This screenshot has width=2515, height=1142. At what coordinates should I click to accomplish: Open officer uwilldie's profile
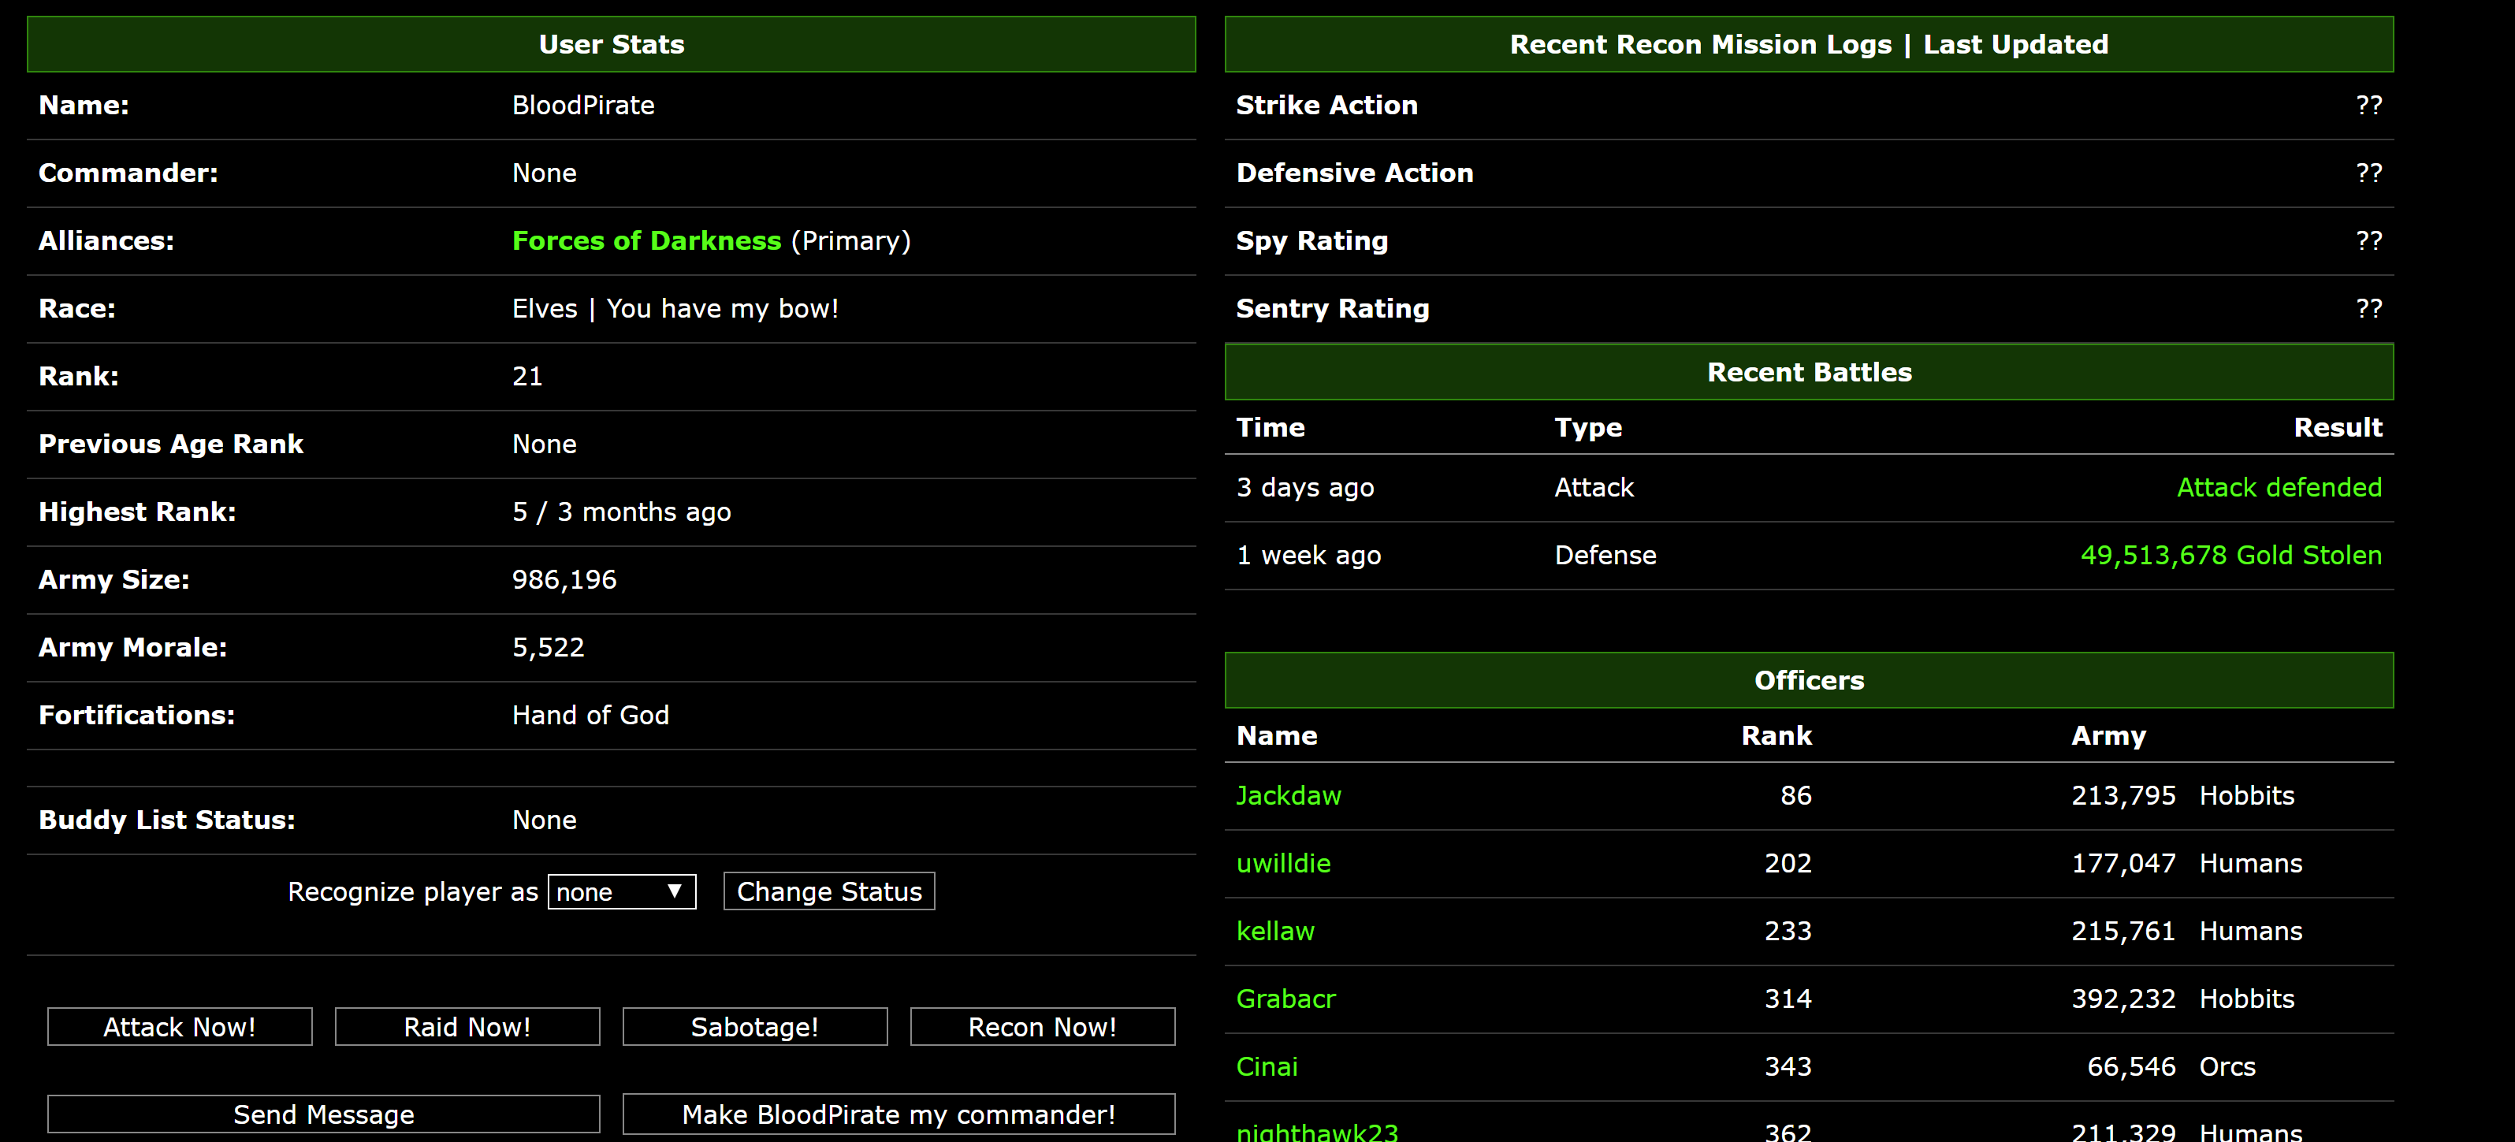coord(1283,864)
